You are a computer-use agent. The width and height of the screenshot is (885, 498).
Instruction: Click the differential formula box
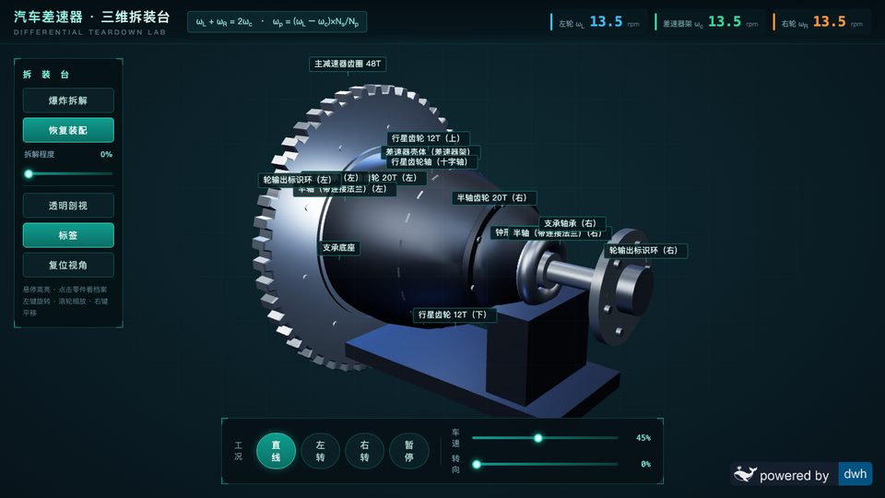(277, 22)
